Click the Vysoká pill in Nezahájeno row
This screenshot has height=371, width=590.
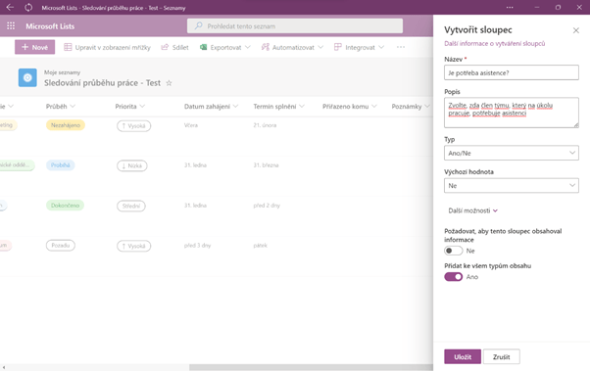pos(133,125)
